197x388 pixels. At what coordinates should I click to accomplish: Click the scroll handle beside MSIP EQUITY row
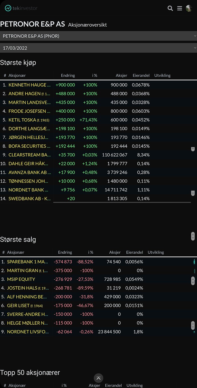[193, 281]
